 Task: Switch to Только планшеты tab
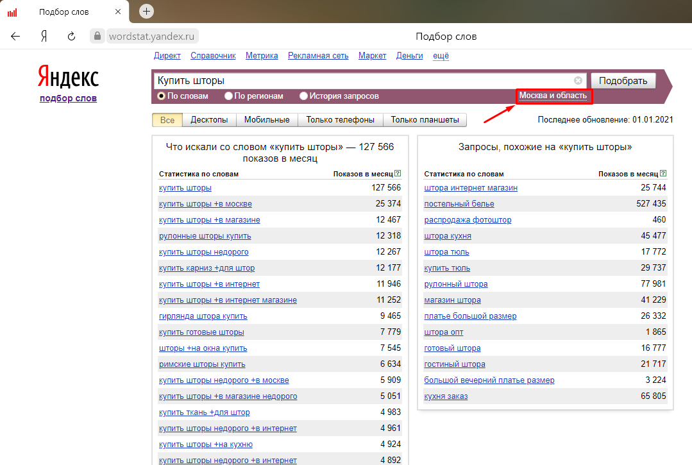pos(425,119)
